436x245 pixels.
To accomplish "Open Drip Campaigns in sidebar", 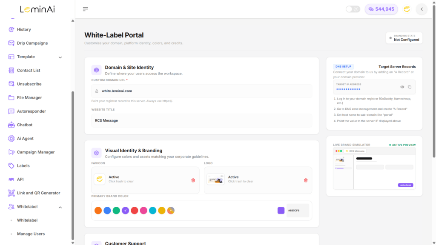I will 32,43.
